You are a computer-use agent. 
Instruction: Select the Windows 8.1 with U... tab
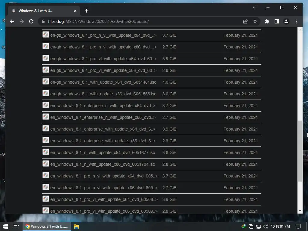(x=44, y=11)
